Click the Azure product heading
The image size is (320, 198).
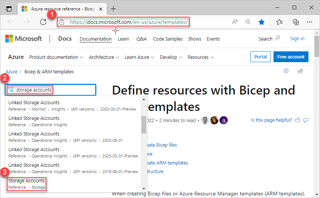[16, 57]
